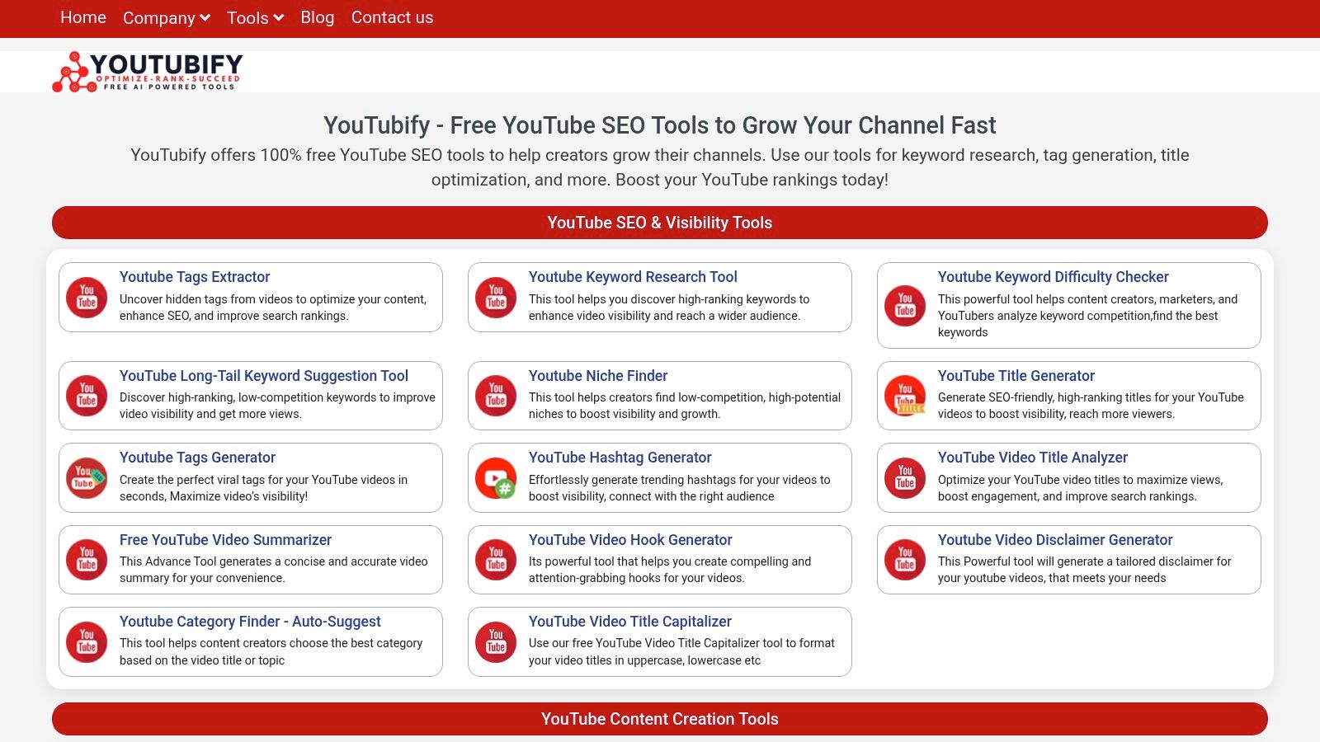Open the Blog page
The image size is (1320, 742).
click(317, 17)
